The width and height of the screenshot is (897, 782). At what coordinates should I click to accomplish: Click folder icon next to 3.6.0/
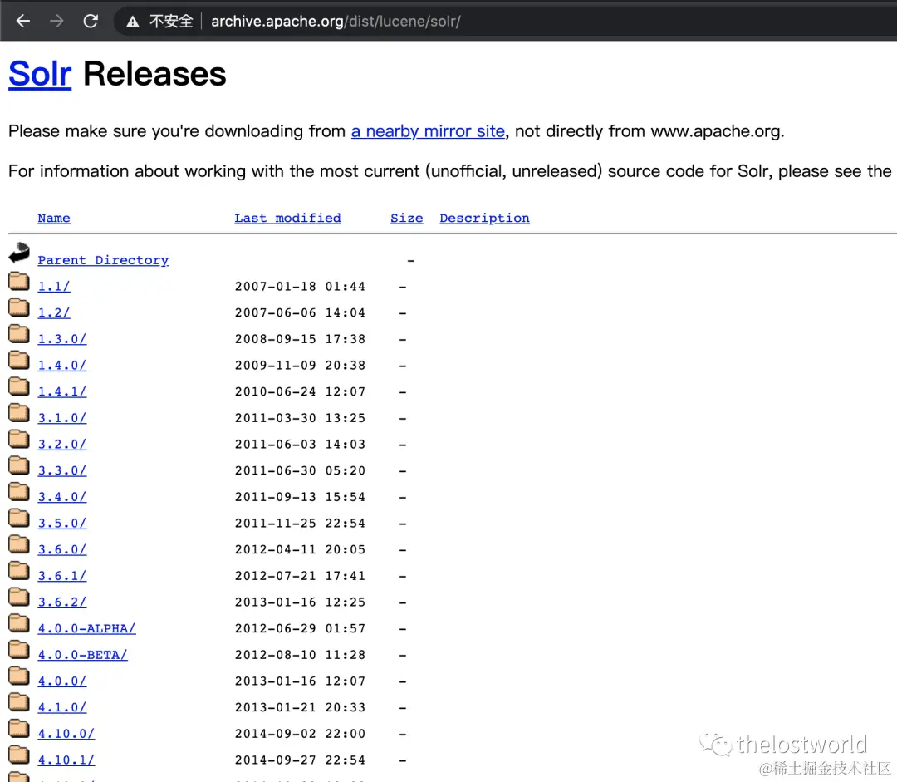(x=19, y=543)
